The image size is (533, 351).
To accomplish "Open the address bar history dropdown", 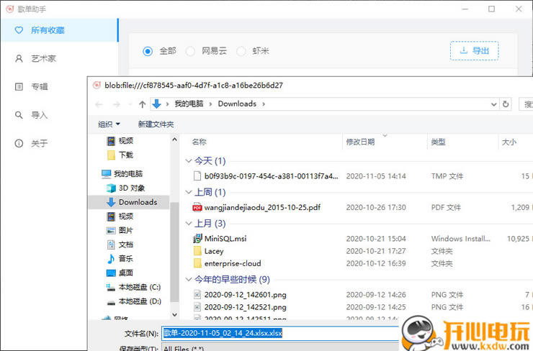I will pyautogui.click(x=493, y=104).
